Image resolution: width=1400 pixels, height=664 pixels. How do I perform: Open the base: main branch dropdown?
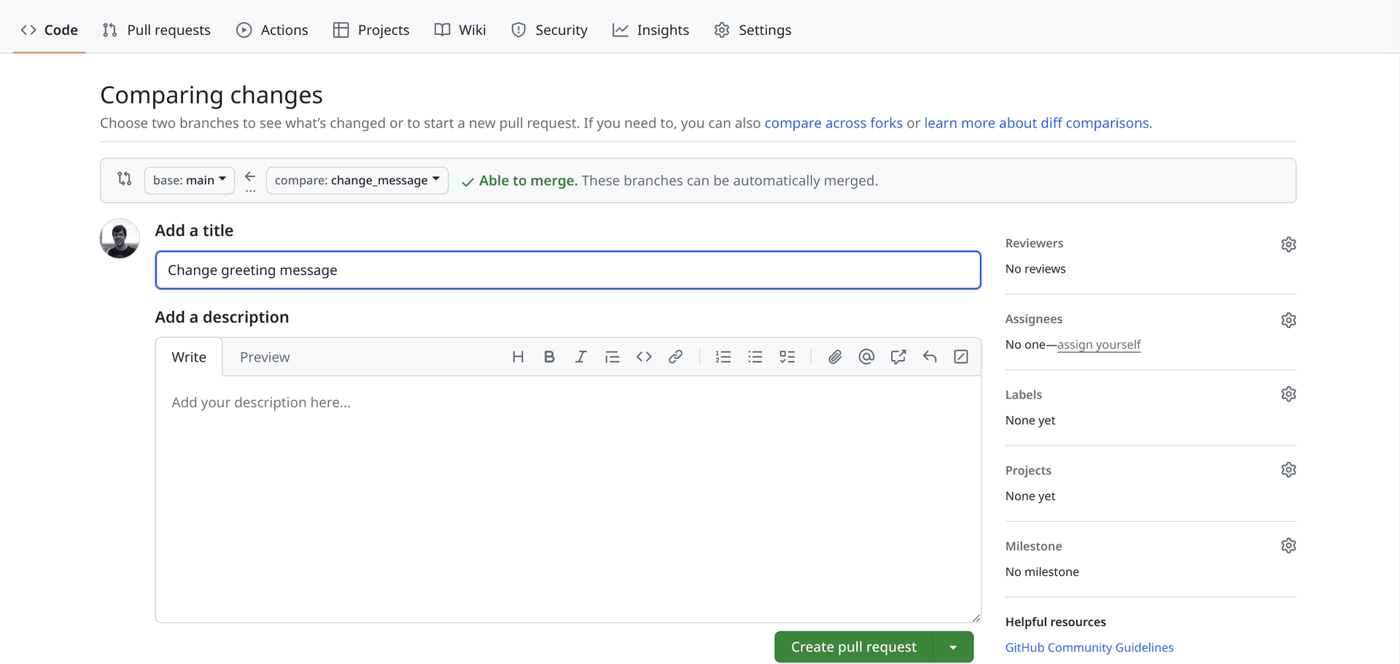(190, 180)
